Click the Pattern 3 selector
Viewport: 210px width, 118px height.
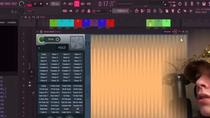[121, 11]
